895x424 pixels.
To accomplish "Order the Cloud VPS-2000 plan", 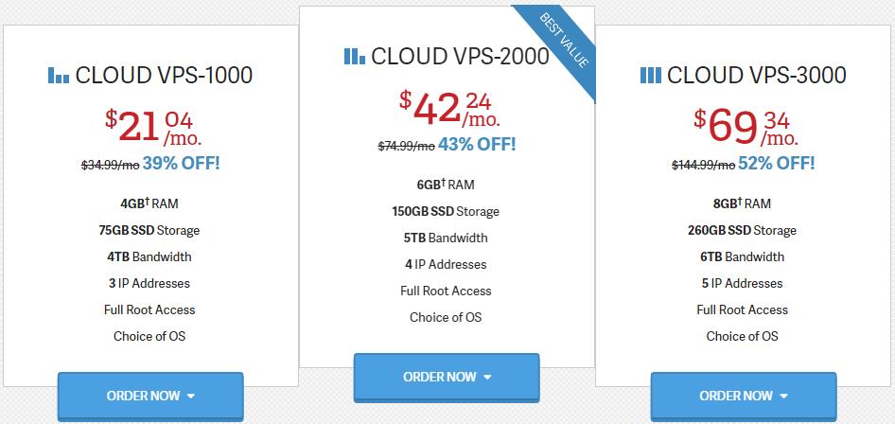I will click(447, 378).
